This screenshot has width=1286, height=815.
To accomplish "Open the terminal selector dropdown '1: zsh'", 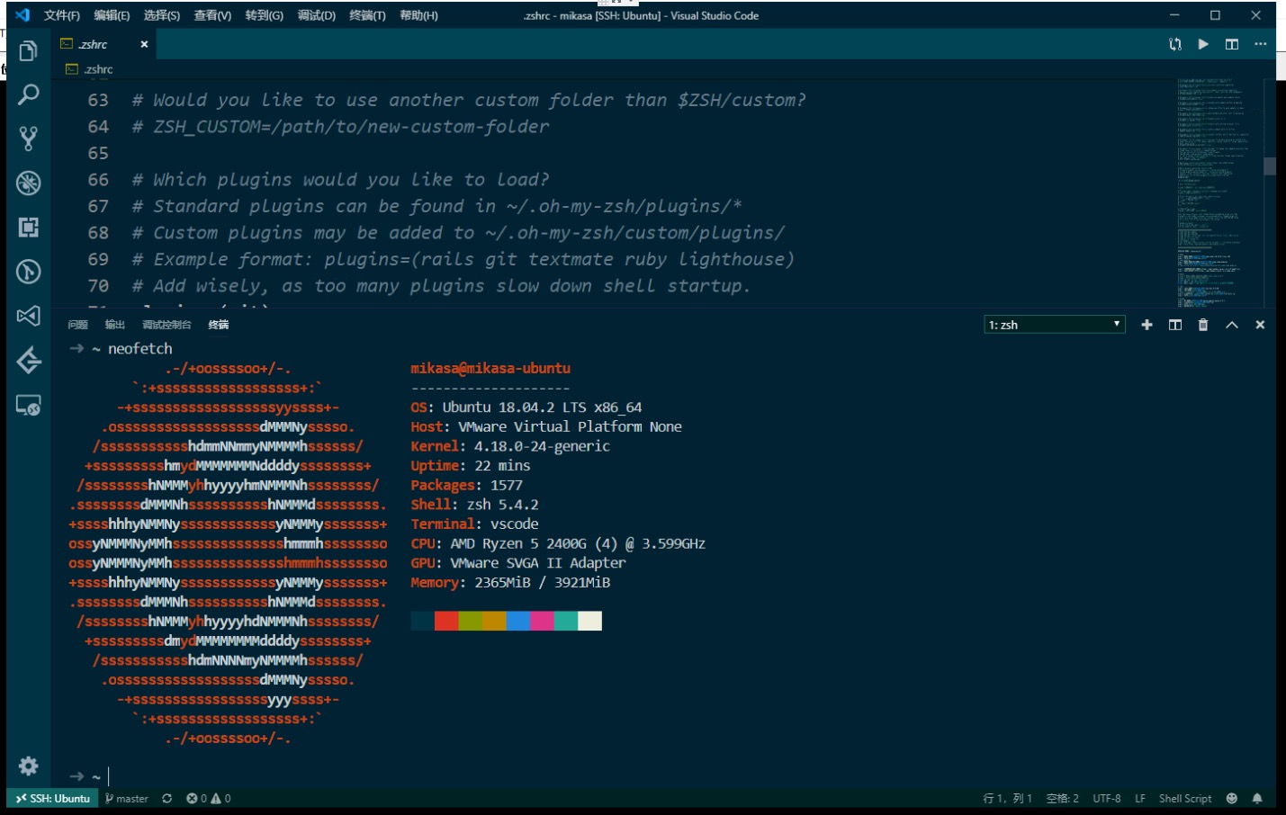I will click(x=1055, y=325).
